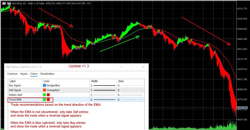Open the Buy Signal line style selector
The height and width of the screenshot is (130, 250).
click(x=130, y=86)
